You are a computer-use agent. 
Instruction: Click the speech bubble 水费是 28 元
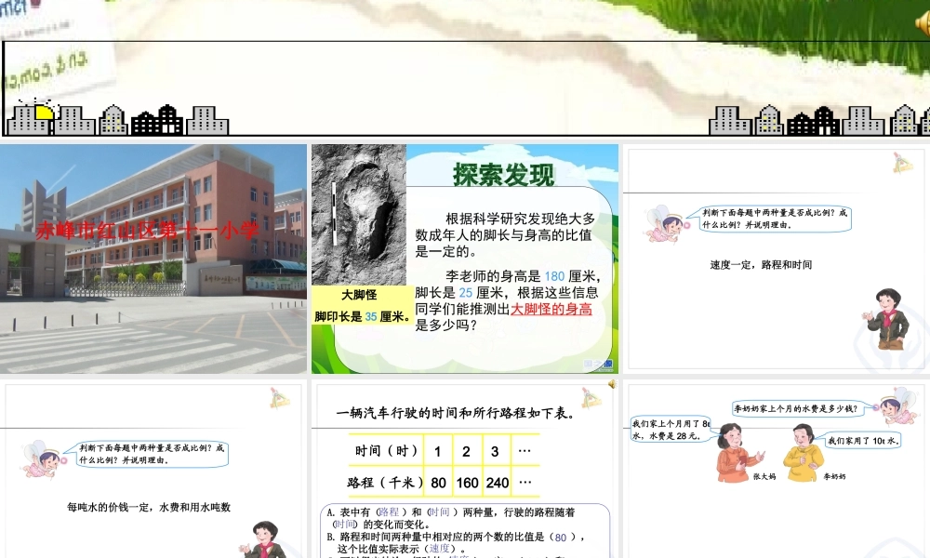tap(670, 430)
